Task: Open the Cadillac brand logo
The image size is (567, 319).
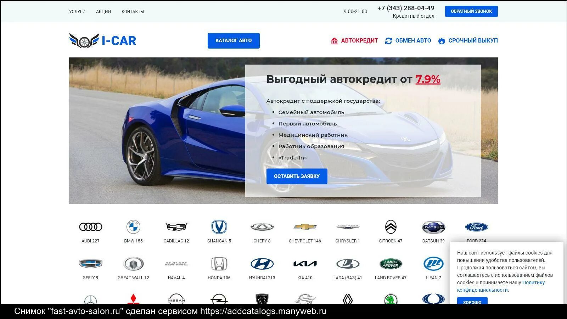Action: (176, 227)
